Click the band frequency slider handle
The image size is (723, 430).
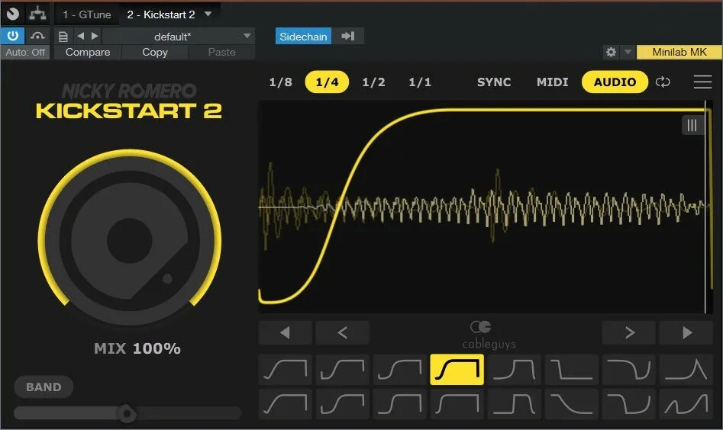[x=126, y=413]
